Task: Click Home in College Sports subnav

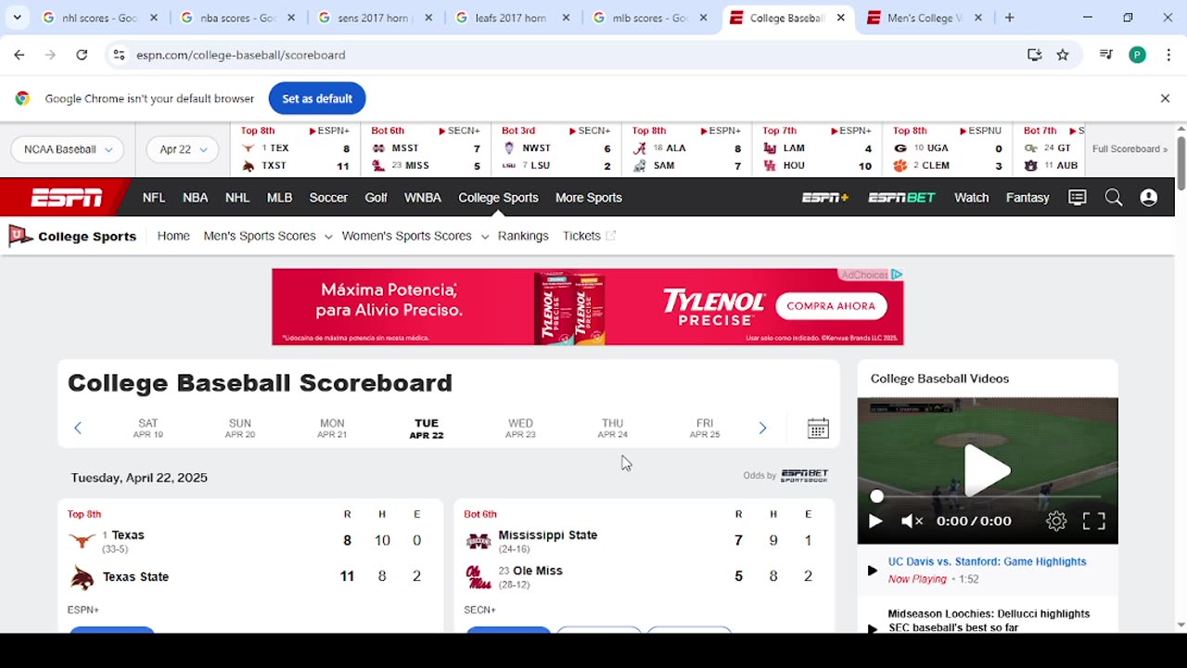Action: pos(173,236)
